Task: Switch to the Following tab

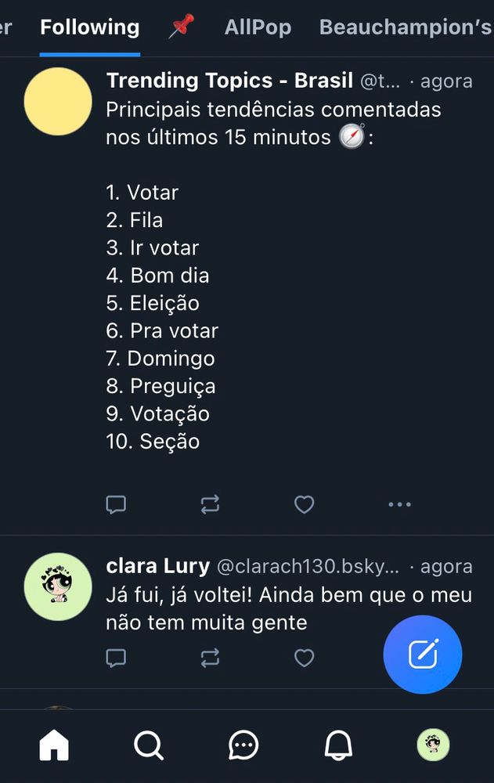Action: tap(89, 28)
